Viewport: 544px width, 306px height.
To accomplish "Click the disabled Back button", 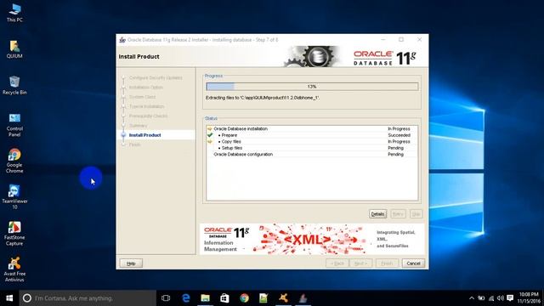I will 337,263.
